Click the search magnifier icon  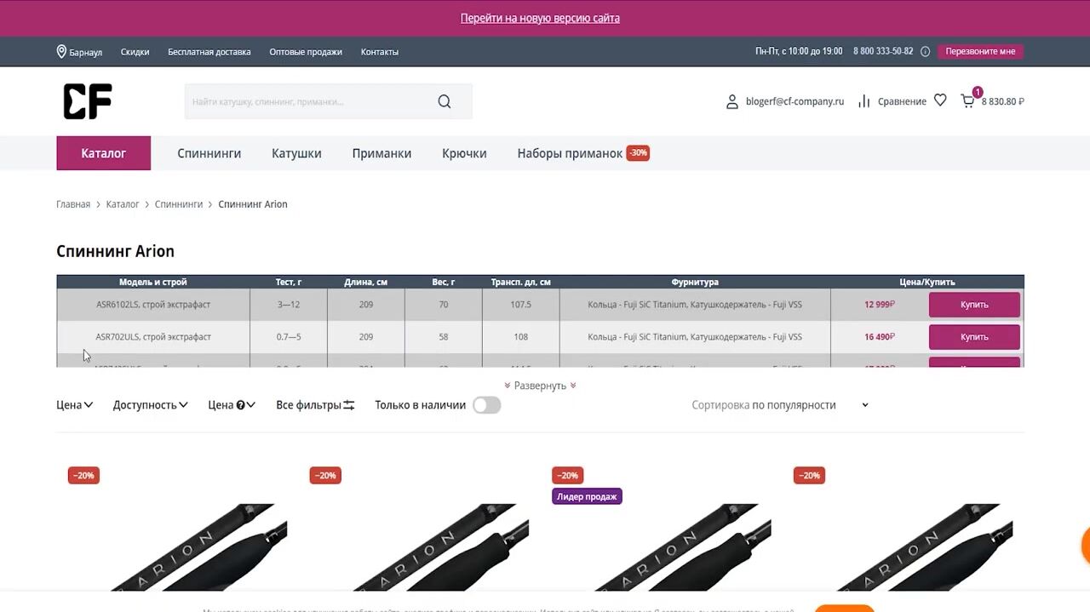pos(445,102)
